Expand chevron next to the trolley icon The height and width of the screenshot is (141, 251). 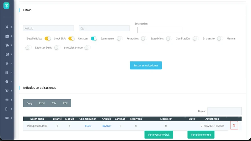click(12, 64)
